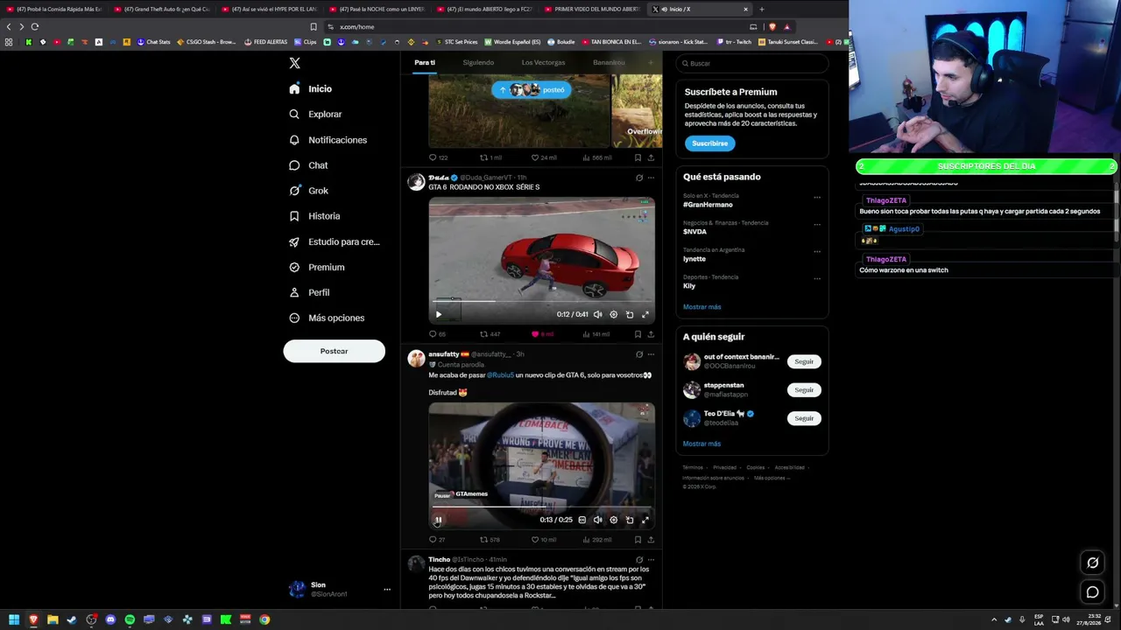Image resolution: width=1121 pixels, height=630 pixels.
Task: Reload the x.com page
Action: click(35, 26)
